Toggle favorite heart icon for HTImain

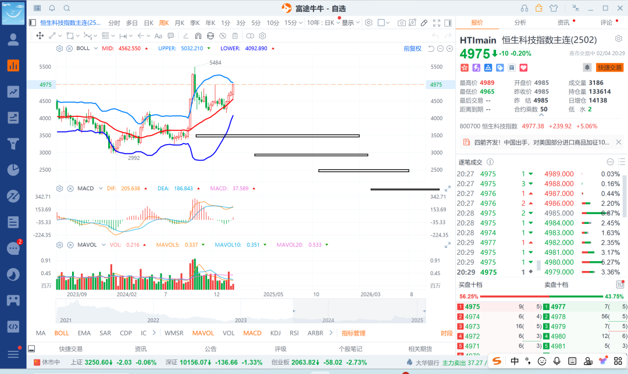tap(523, 67)
